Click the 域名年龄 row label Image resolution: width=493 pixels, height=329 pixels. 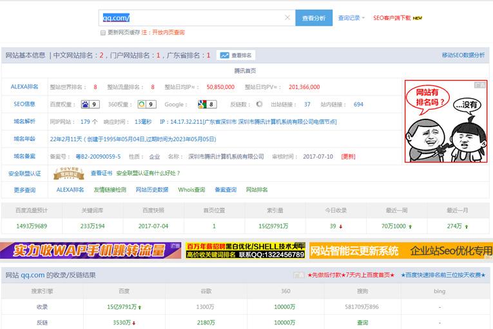pos(24,139)
